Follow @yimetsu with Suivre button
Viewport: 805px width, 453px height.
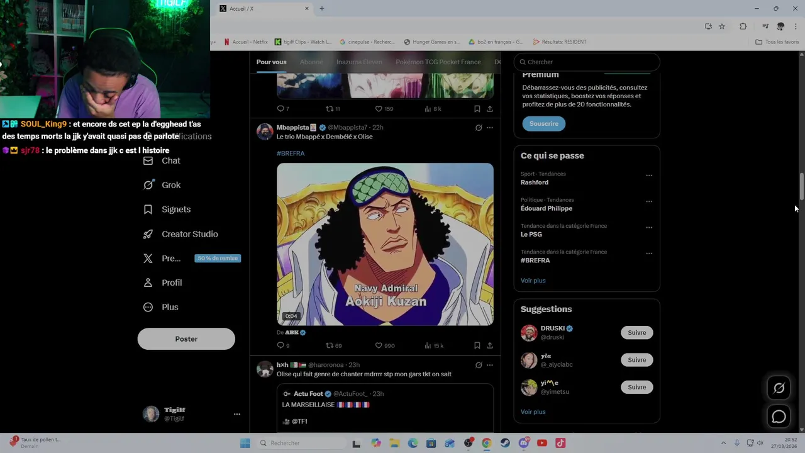point(637,387)
